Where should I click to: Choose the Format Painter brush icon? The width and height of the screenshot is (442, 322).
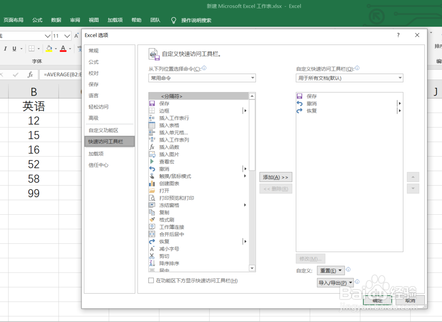[x=152, y=220]
